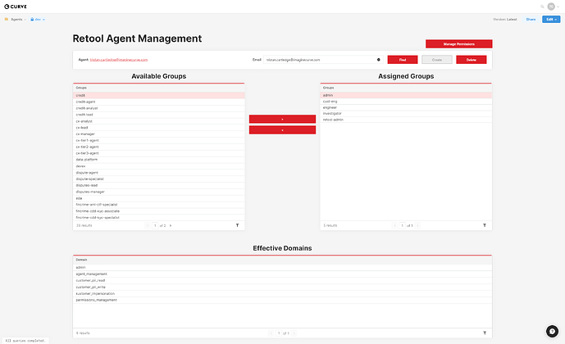Viewport: 565px width, 344px height.
Task: Select the cx-tier1-agent group row
Action: point(158,140)
